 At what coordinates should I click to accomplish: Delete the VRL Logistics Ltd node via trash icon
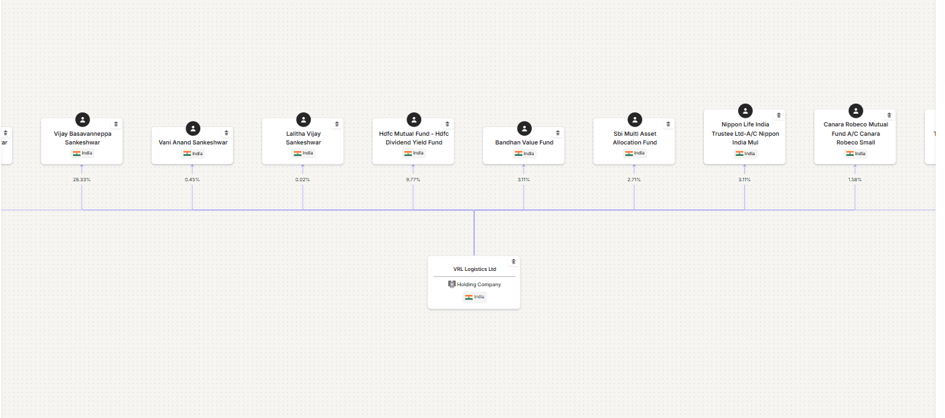513,261
